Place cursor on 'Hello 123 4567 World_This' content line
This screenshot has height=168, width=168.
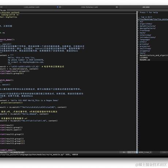click(x=29, y=100)
